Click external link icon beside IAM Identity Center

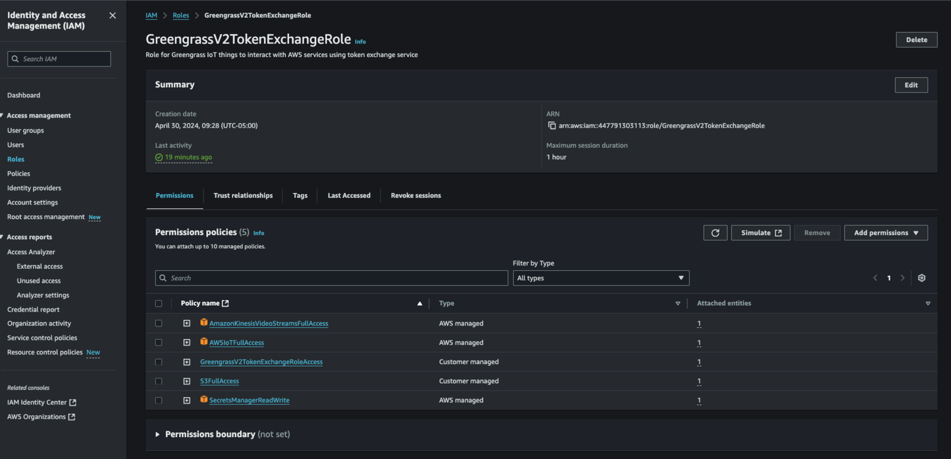73,403
